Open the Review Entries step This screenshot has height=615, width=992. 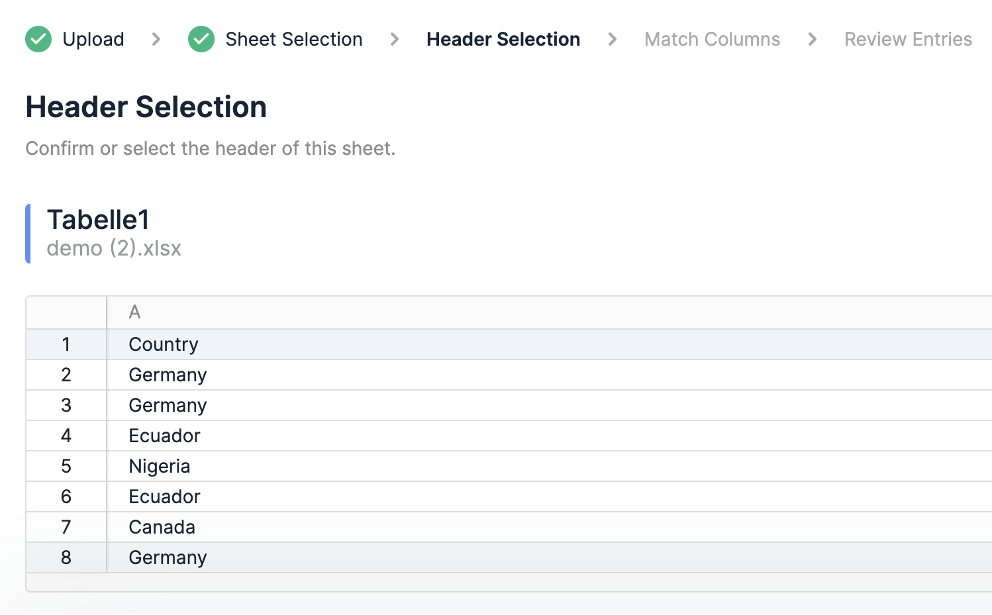[x=909, y=39]
